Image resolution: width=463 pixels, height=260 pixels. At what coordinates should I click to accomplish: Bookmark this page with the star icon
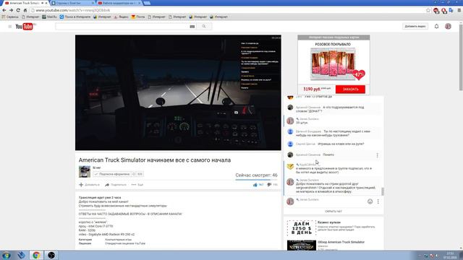click(x=428, y=10)
